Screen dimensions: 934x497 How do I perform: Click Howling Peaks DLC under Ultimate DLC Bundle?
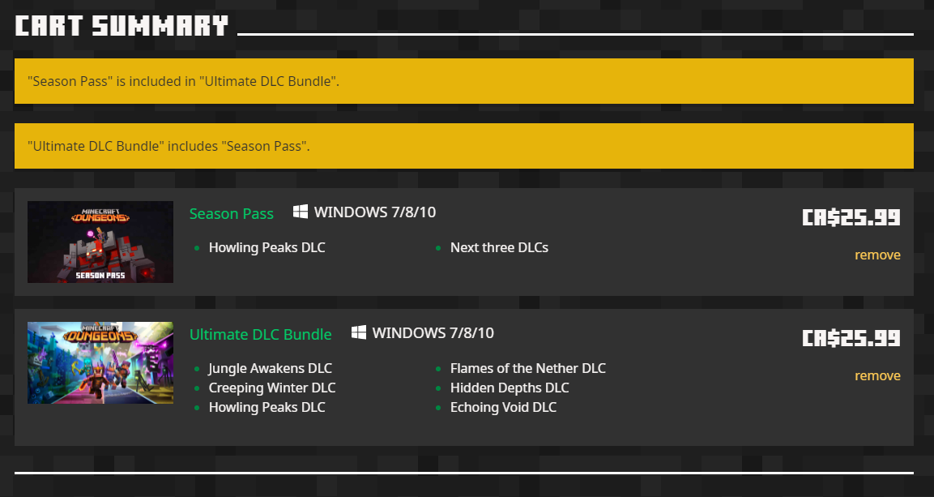(267, 408)
